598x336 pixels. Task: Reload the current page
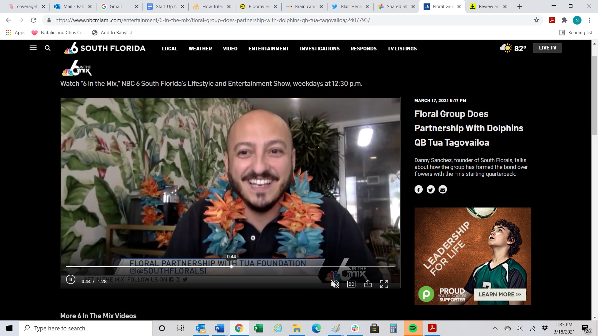click(34, 20)
